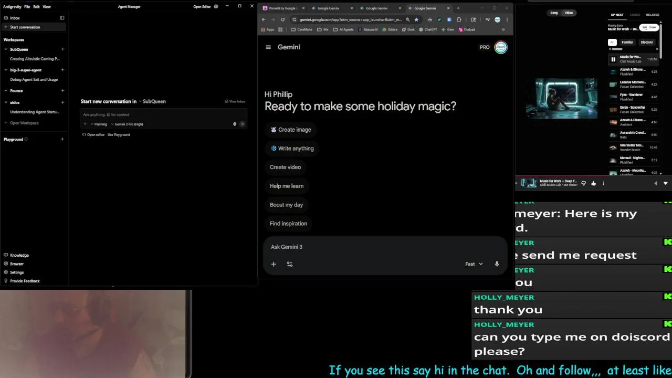672x378 pixels.
Task: Open the ChatGPT bookmark
Action: click(x=428, y=29)
